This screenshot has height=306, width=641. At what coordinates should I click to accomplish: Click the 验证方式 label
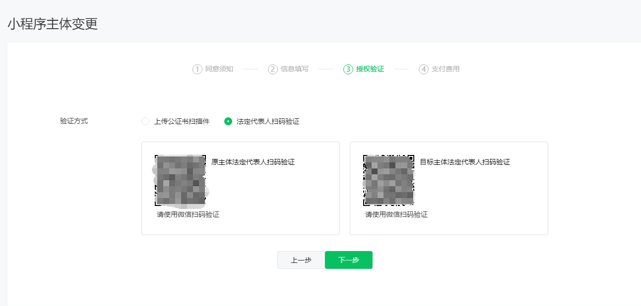[74, 121]
